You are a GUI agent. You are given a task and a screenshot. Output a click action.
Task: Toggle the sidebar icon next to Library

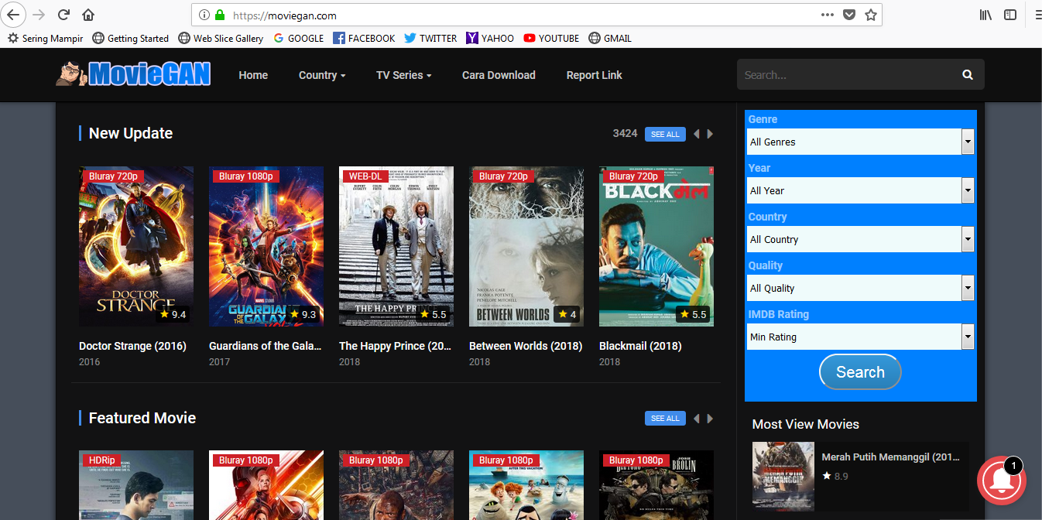point(1009,15)
